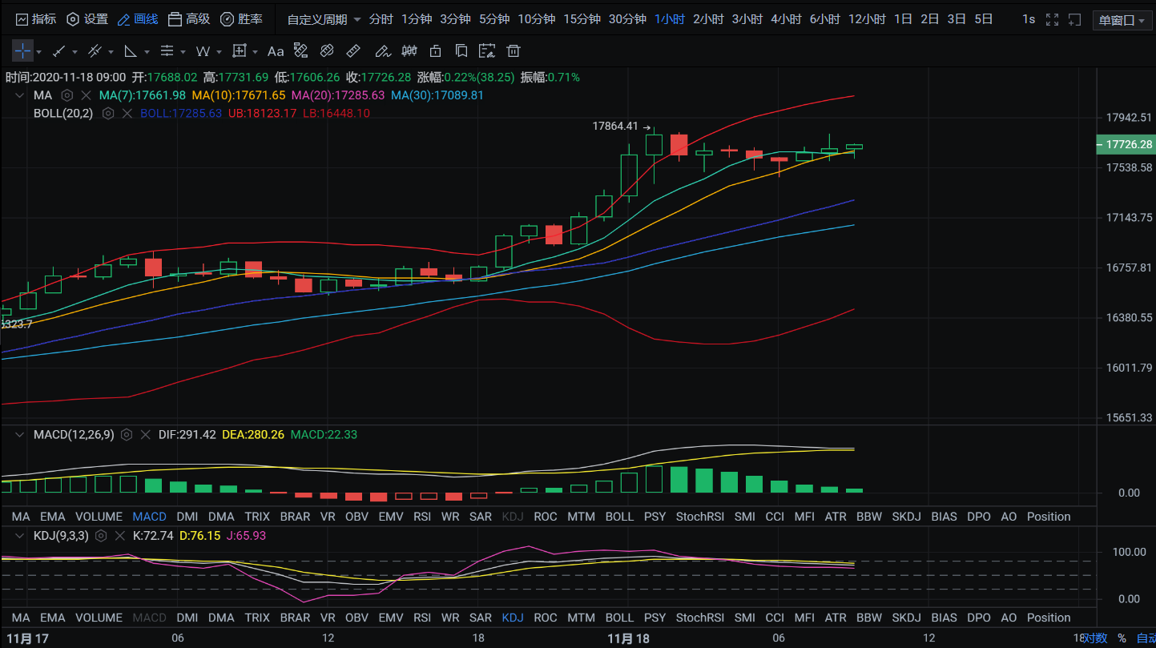This screenshot has height=648, width=1156.
Task: Select the text annotation 'Aa' tool
Action: click(x=276, y=51)
